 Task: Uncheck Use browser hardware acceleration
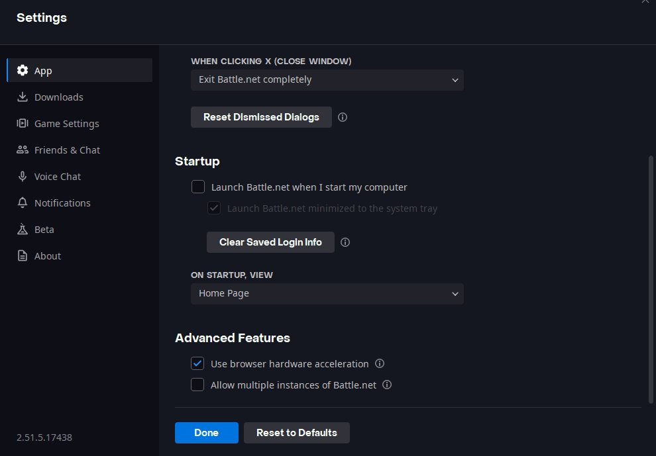coord(197,363)
